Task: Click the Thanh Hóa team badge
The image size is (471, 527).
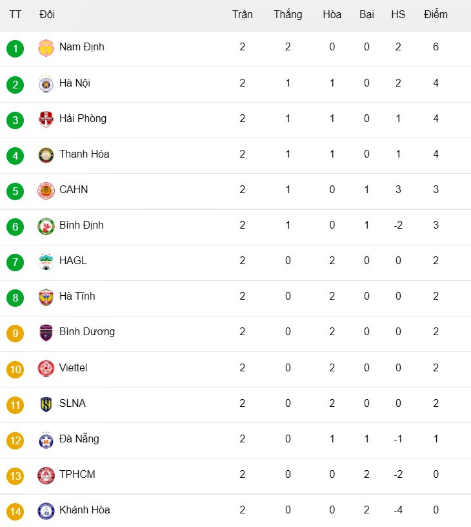Action: pos(46,155)
